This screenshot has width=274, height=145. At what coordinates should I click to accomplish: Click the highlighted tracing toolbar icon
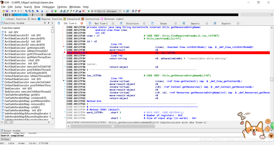[128, 11]
